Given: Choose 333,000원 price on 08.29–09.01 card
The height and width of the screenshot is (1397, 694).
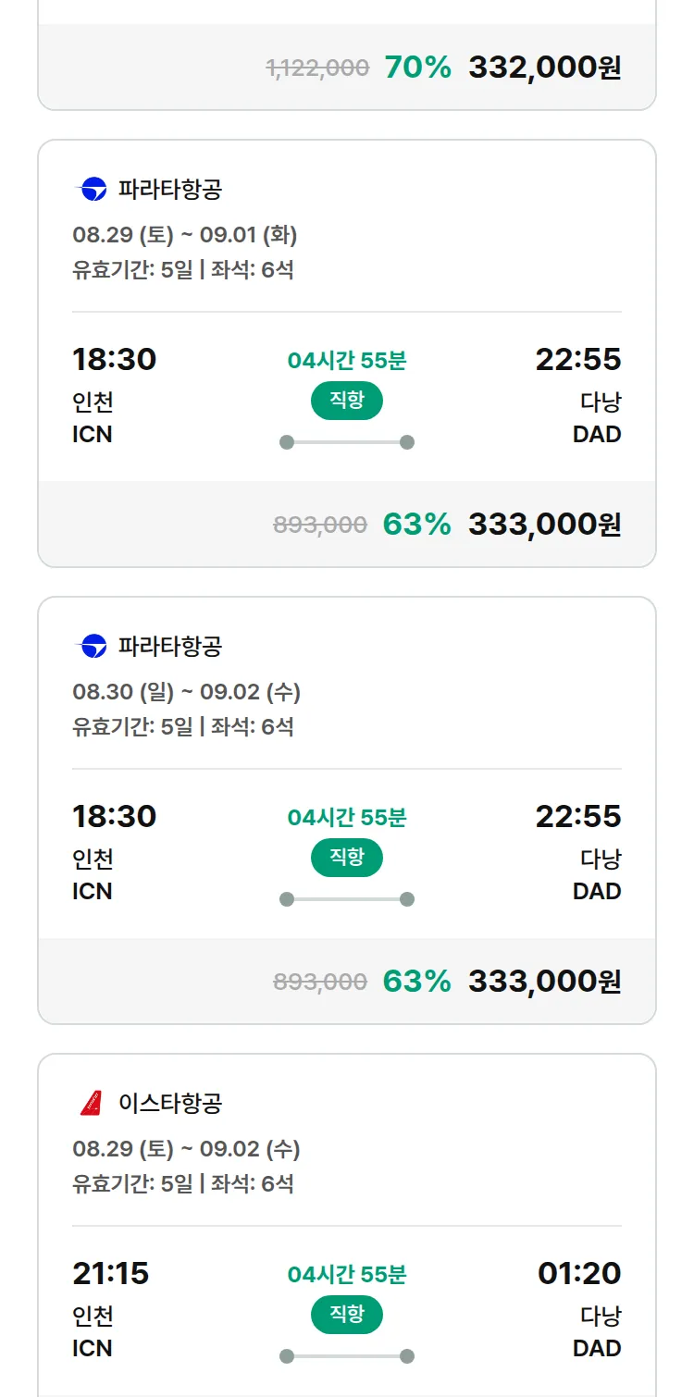Looking at the screenshot, I should [x=544, y=525].
